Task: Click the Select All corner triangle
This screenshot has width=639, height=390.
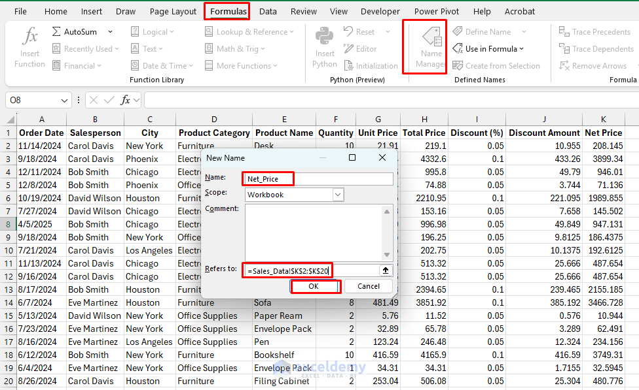Action: pyautogui.click(x=11, y=120)
